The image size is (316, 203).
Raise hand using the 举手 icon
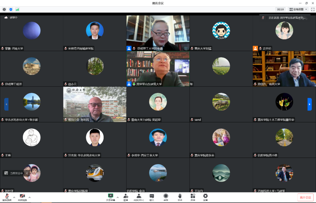coord(180,197)
